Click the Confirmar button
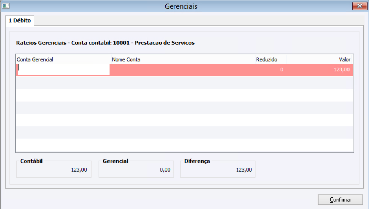Viewport: 369px width, 209px height. (x=340, y=200)
